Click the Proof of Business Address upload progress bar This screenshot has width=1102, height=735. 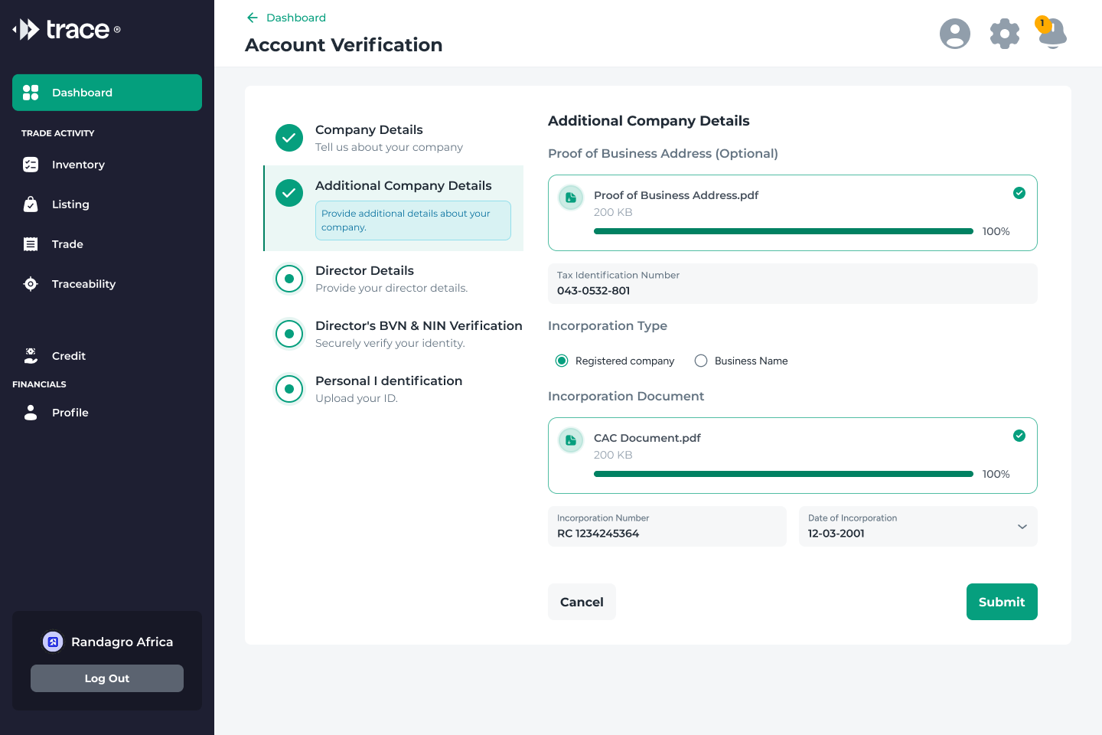point(784,231)
